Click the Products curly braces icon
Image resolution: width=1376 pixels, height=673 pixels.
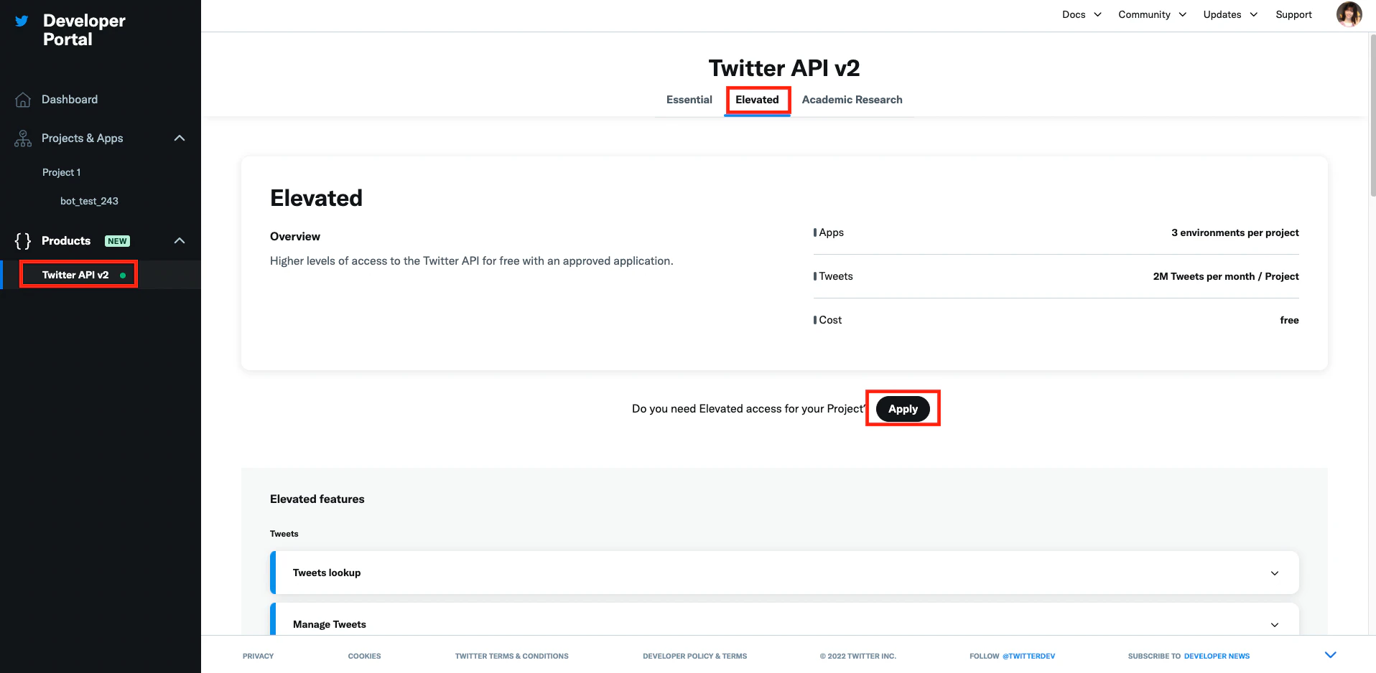tap(23, 241)
